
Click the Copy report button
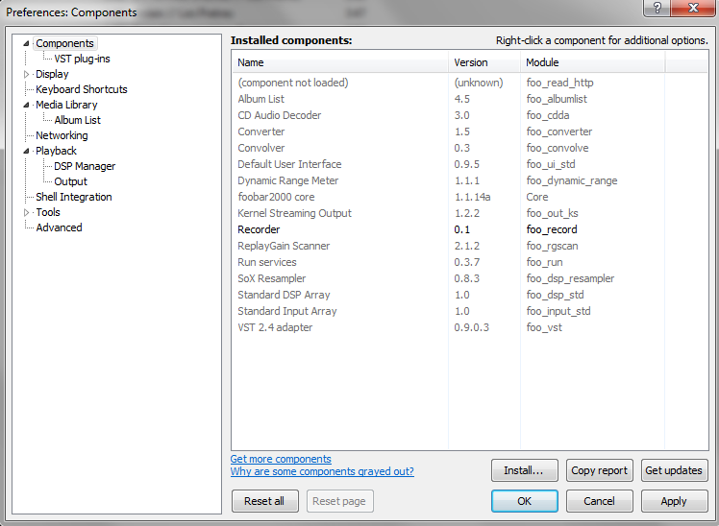pos(599,470)
